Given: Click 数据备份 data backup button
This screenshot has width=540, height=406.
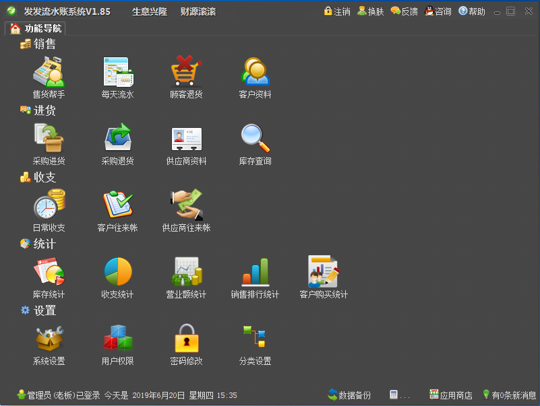Looking at the screenshot, I should pyautogui.click(x=349, y=395).
